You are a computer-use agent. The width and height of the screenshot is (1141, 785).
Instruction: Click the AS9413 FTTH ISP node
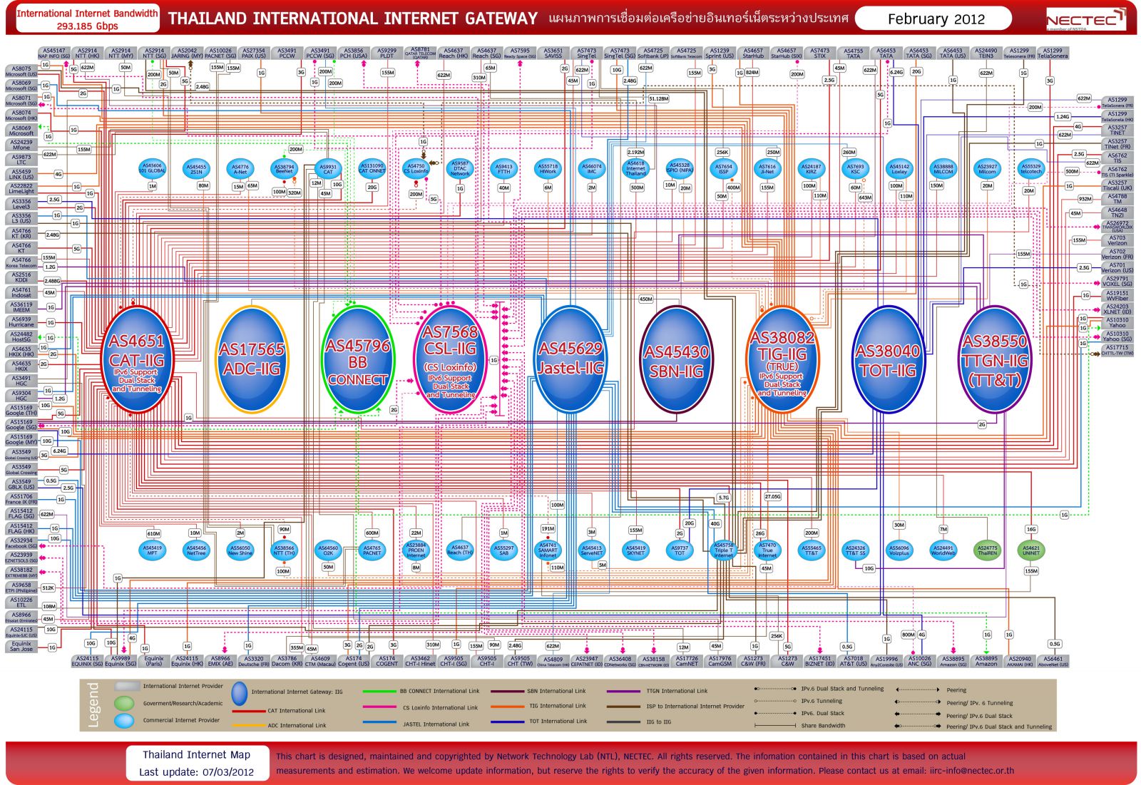click(504, 169)
